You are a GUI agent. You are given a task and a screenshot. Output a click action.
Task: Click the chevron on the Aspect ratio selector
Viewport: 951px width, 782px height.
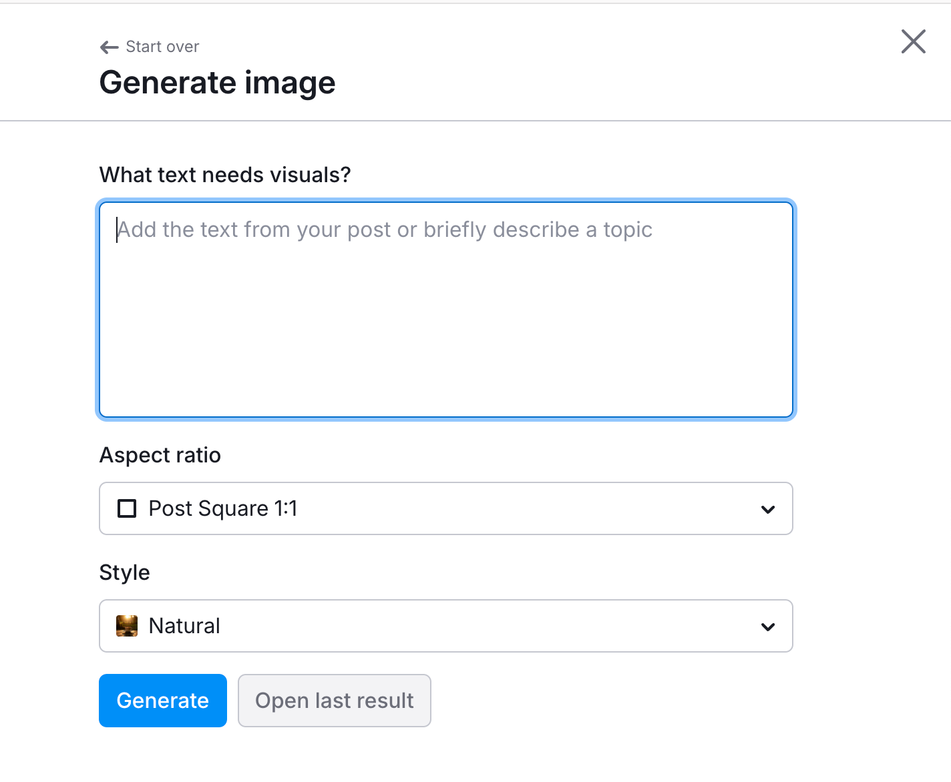[767, 508]
